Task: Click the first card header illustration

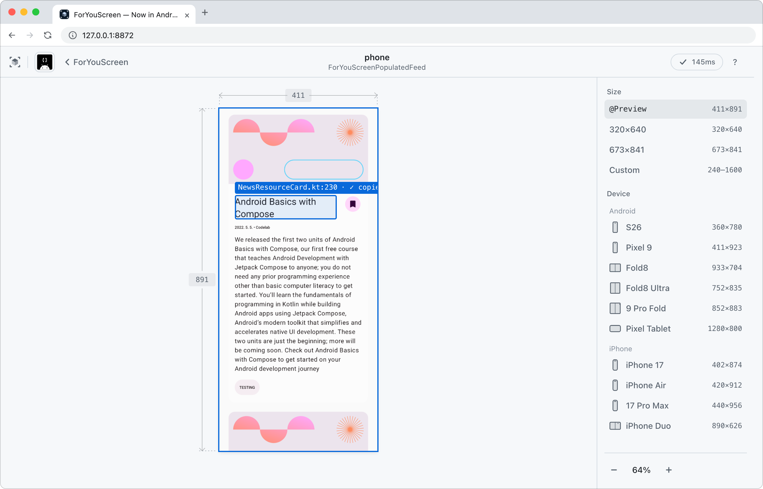Action: 298,149
